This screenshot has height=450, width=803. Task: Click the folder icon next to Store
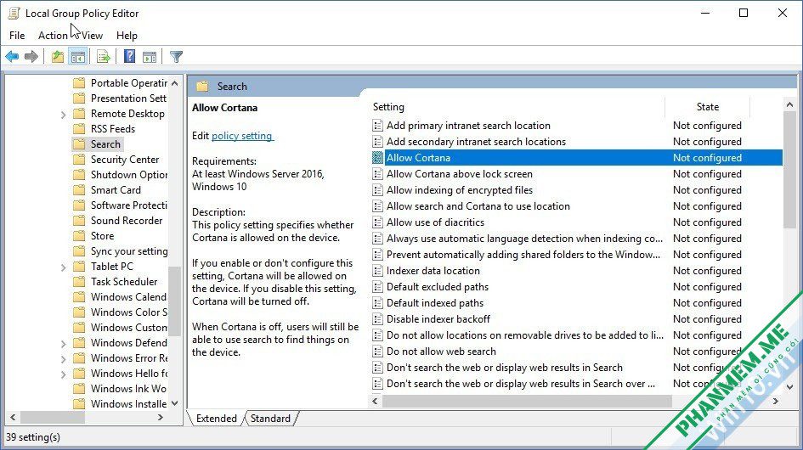(x=79, y=236)
